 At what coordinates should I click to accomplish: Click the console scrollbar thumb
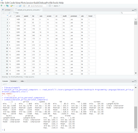tap(136, 117)
